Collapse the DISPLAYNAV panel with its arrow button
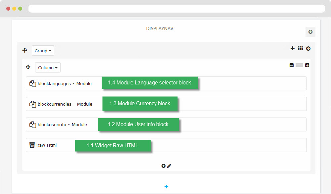Screen dimensions: 331x194 310,32
